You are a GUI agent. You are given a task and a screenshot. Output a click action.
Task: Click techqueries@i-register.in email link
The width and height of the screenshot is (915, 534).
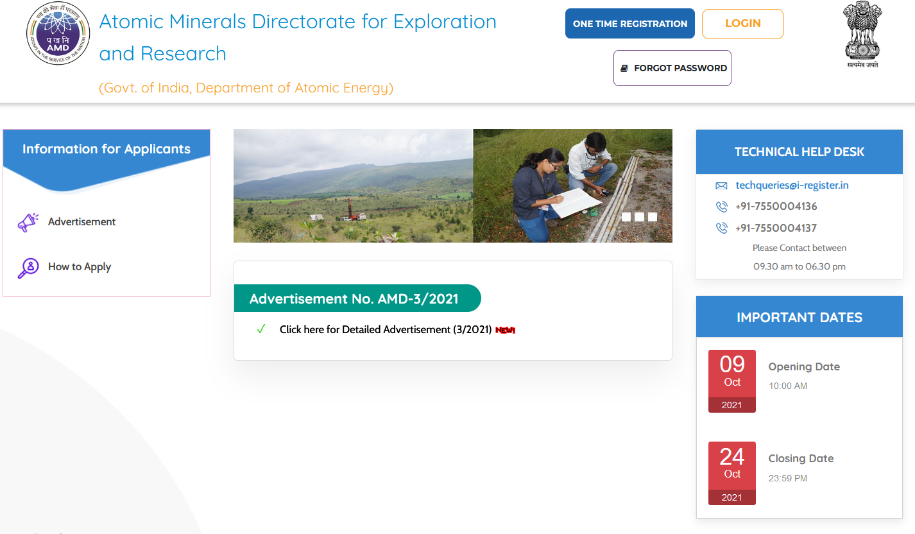click(x=792, y=185)
